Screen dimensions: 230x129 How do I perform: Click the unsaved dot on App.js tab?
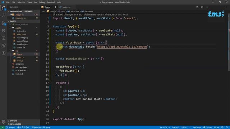55,7
